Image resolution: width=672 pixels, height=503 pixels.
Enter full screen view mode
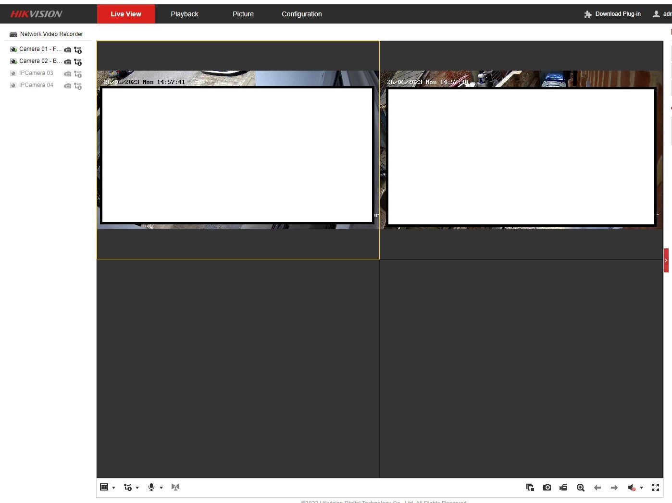pyautogui.click(x=655, y=487)
